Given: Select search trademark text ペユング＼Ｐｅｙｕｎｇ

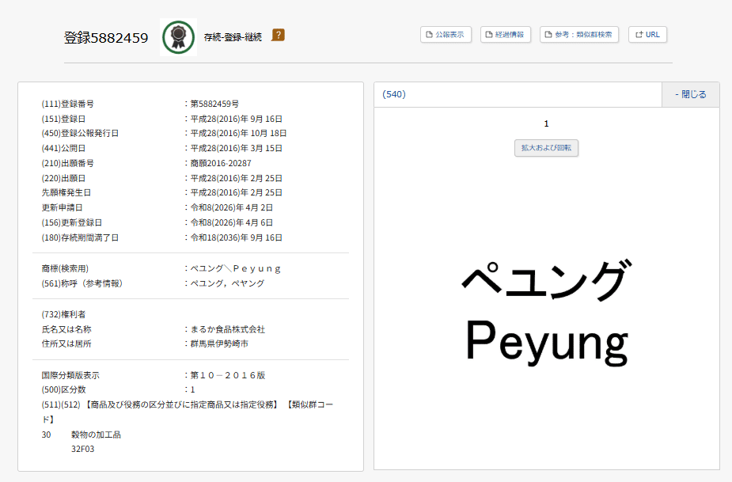Looking at the screenshot, I should (x=236, y=268).
